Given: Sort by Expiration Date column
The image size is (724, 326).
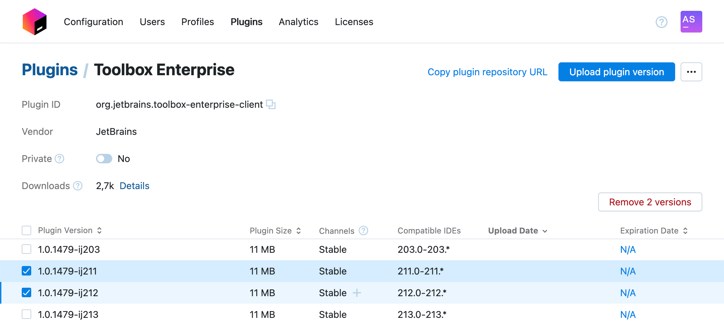Looking at the screenshot, I should click(x=654, y=231).
